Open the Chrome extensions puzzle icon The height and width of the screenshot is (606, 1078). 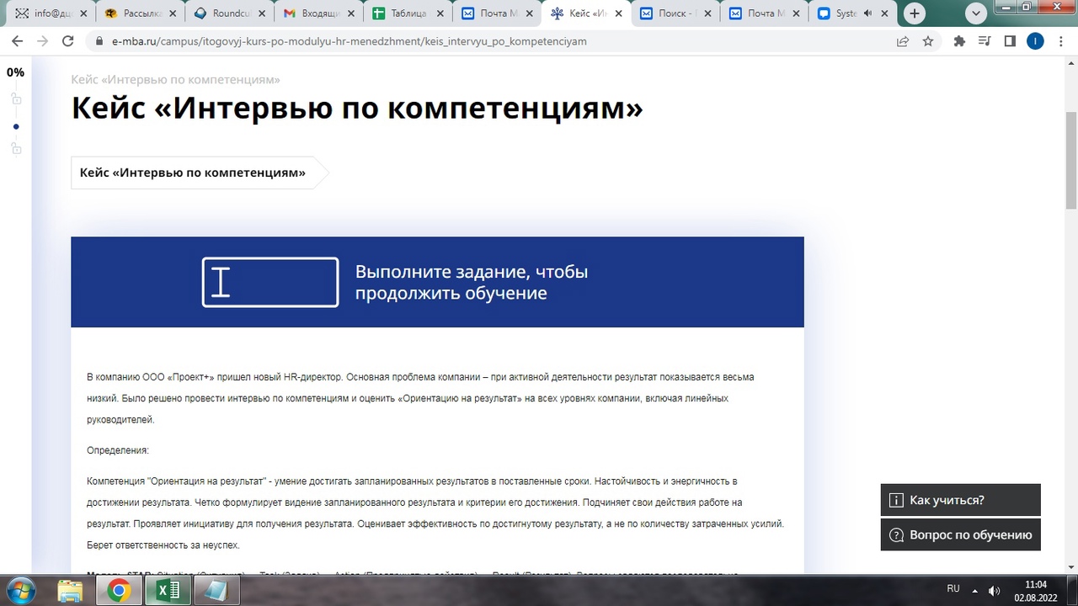958,41
